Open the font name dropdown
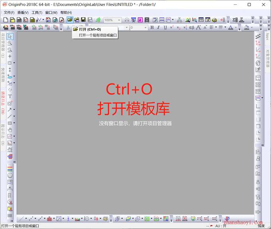This screenshot has height=229, width=271. coord(127,28)
